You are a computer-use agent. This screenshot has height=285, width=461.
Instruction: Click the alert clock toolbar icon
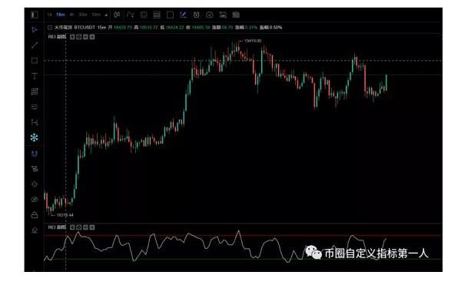pyautogui.click(x=197, y=15)
